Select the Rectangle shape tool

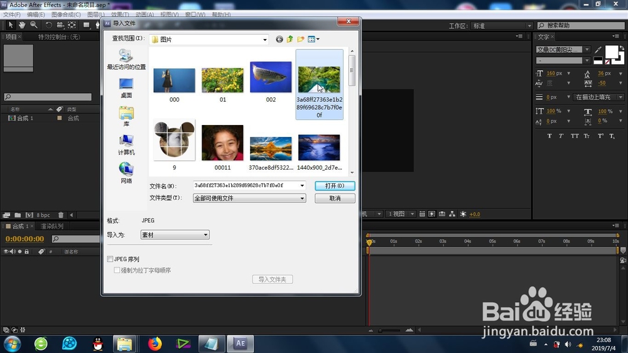pyautogui.click(x=86, y=25)
